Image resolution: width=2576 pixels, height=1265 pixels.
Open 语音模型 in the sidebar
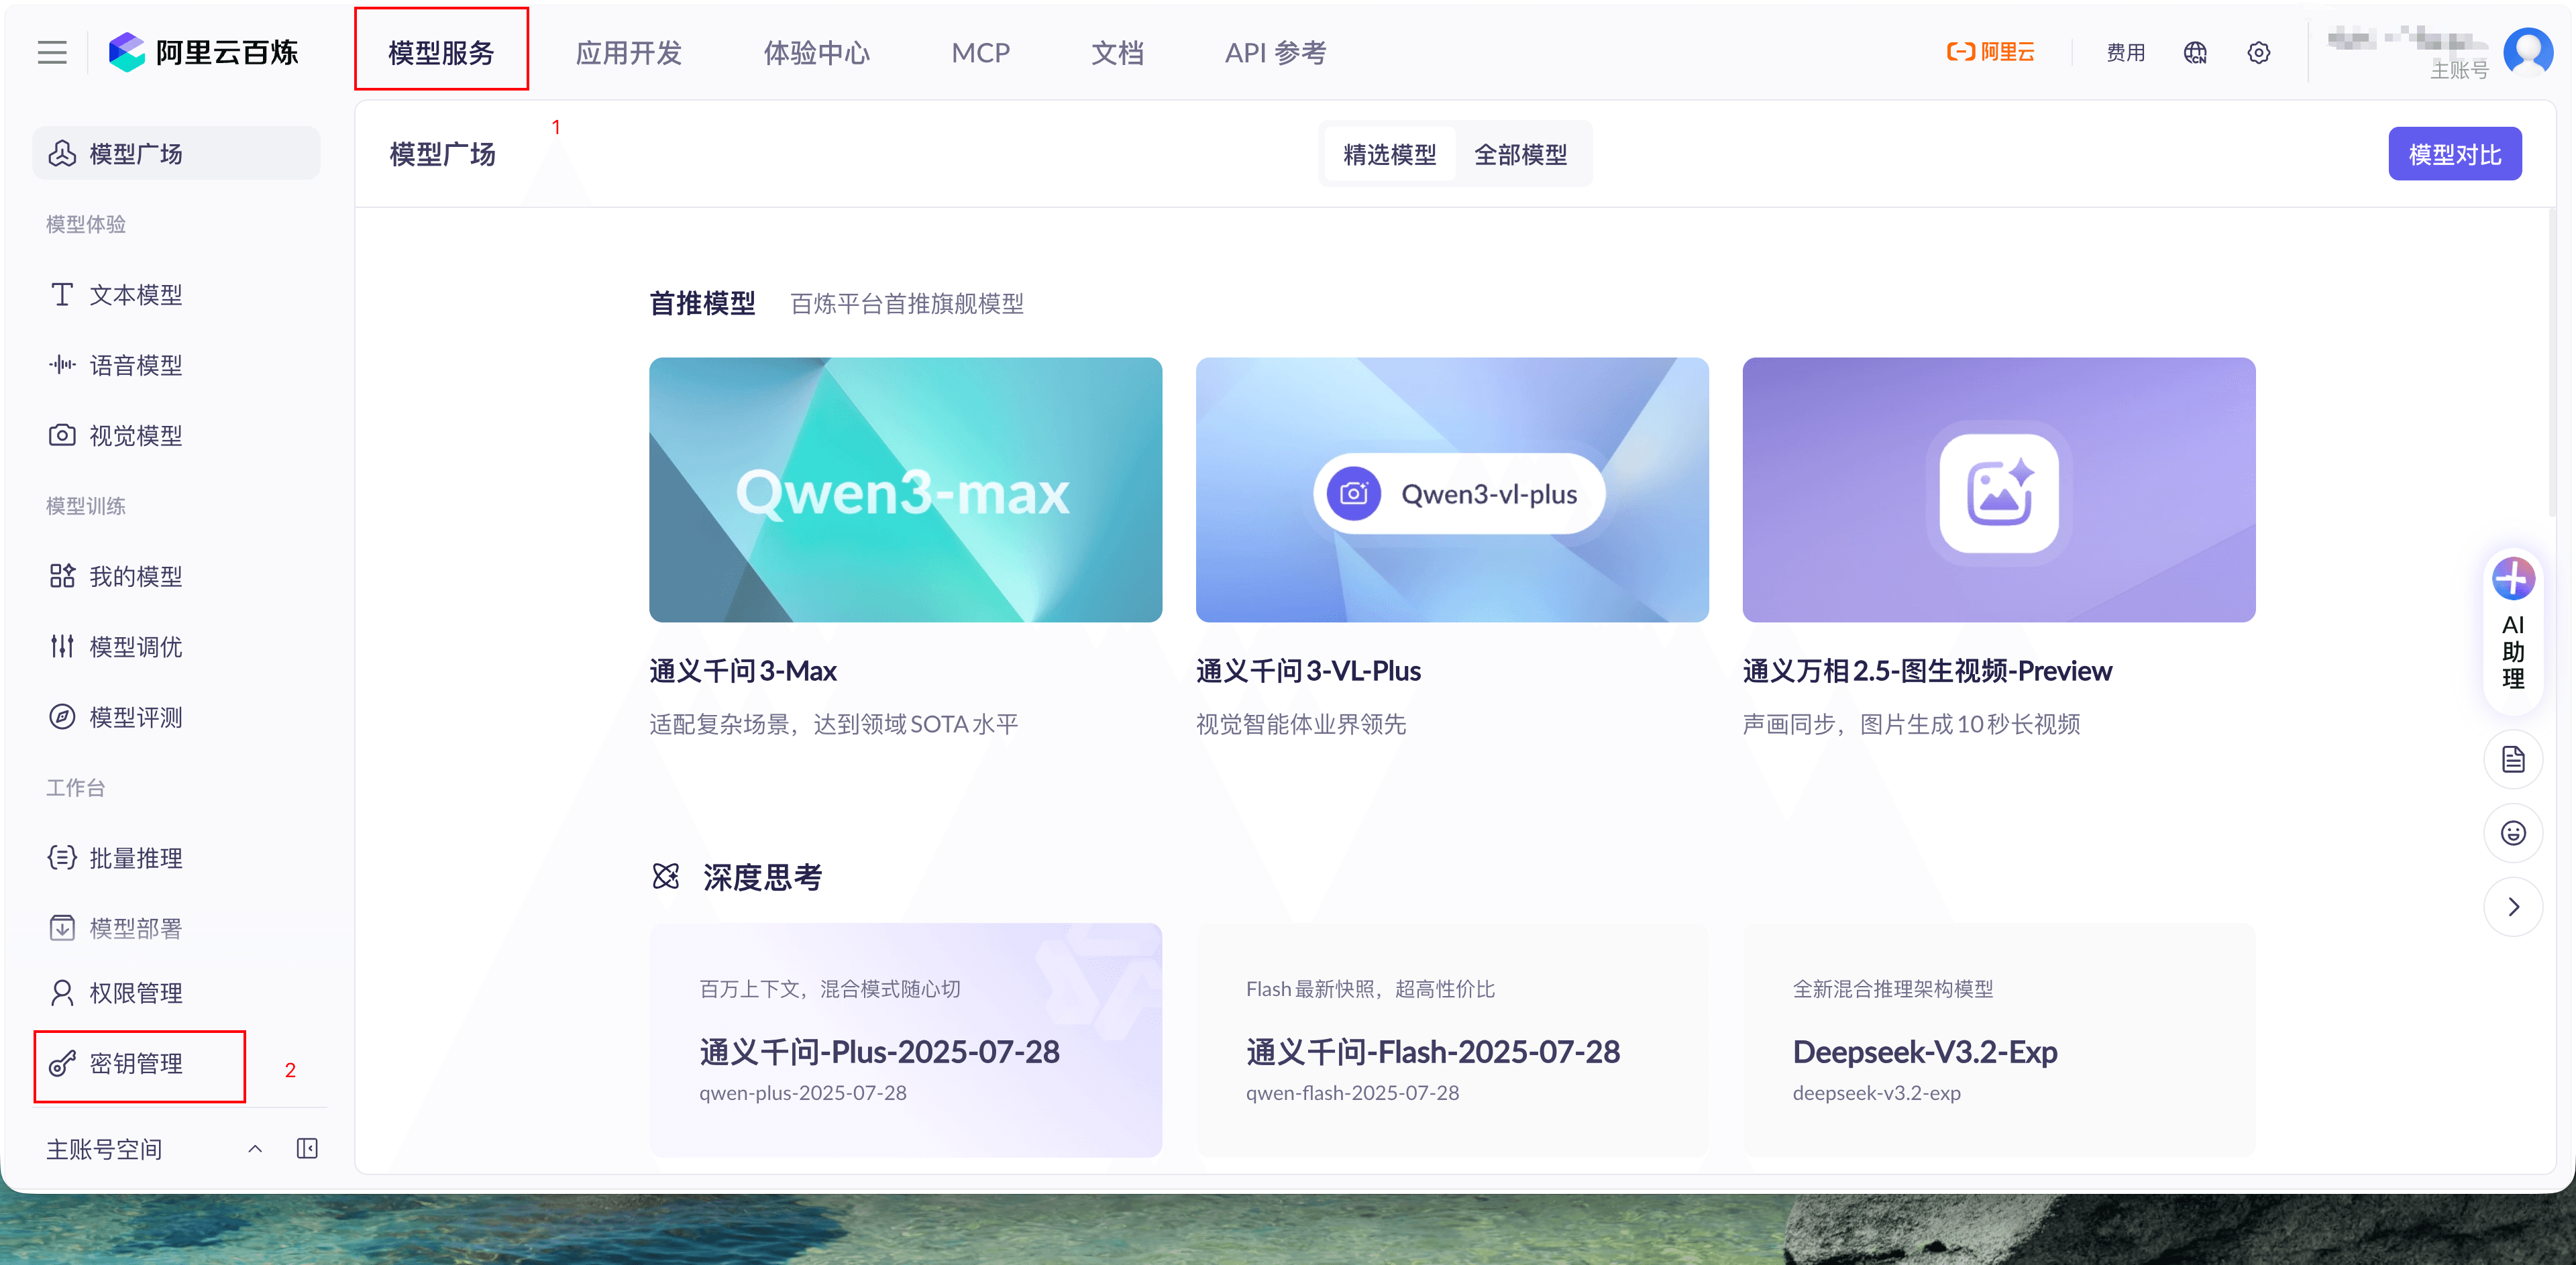point(136,365)
